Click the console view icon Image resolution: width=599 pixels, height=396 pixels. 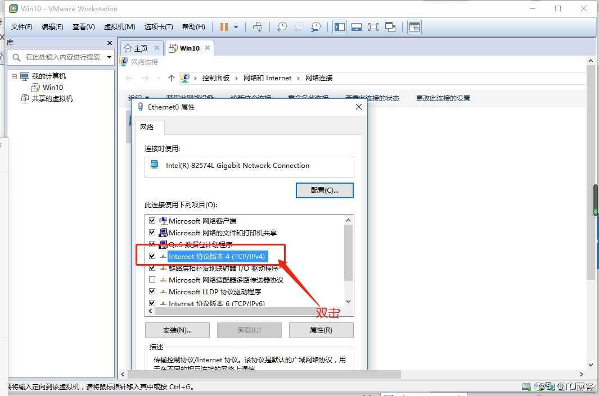click(x=415, y=27)
